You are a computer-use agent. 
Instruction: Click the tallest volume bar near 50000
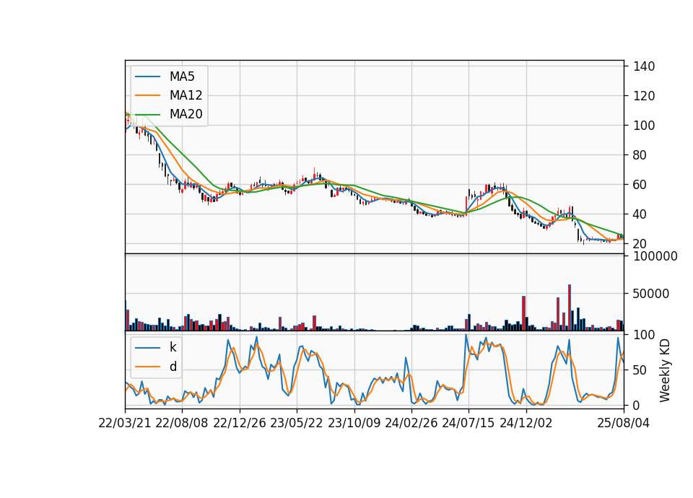570,307
